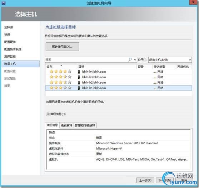Select host row bhlh-h4.bhlh.com
The height and width of the screenshot is (188, 199).
point(118,72)
